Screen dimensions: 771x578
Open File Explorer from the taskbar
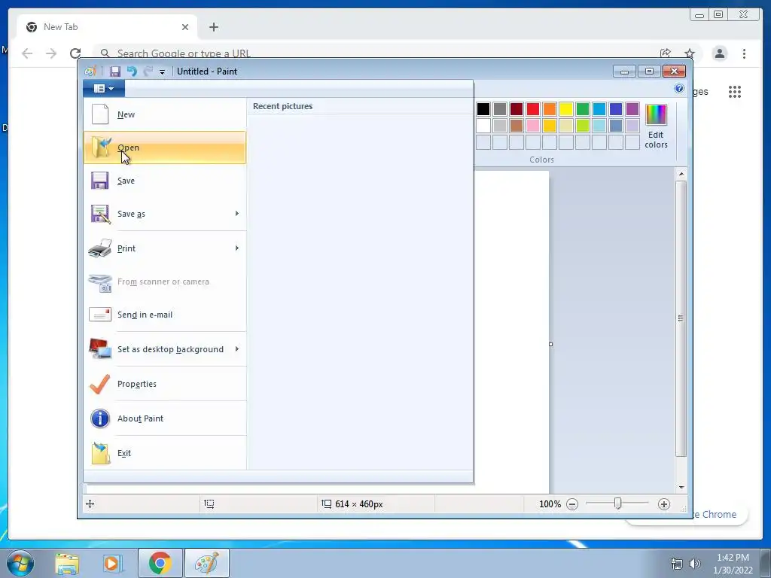coord(67,563)
